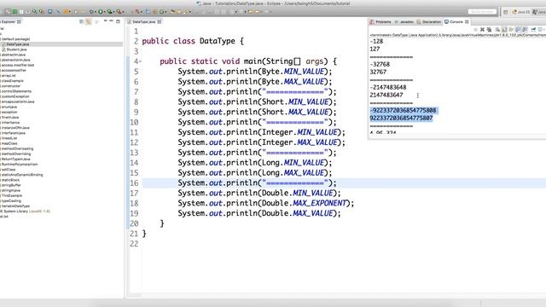Select the Console tab

(x=456, y=21)
